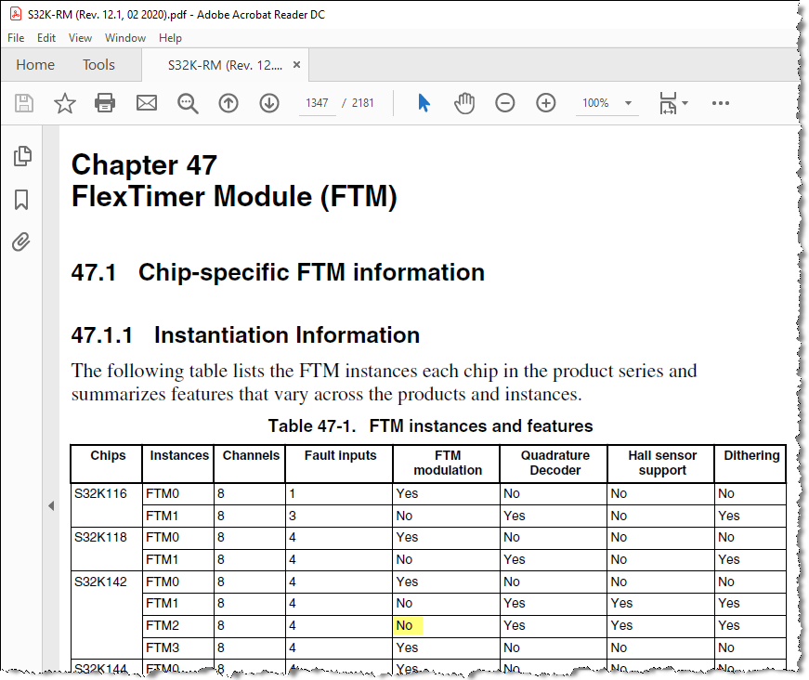Print the document with printer icon
This screenshot has width=809, height=680.
(x=105, y=103)
